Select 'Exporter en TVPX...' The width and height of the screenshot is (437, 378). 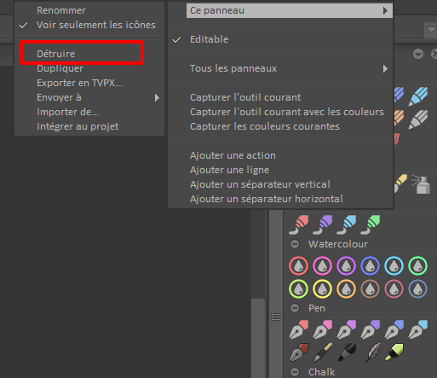pos(89,83)
